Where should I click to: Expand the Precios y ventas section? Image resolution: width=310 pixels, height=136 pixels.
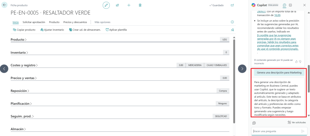coord(23,78)
